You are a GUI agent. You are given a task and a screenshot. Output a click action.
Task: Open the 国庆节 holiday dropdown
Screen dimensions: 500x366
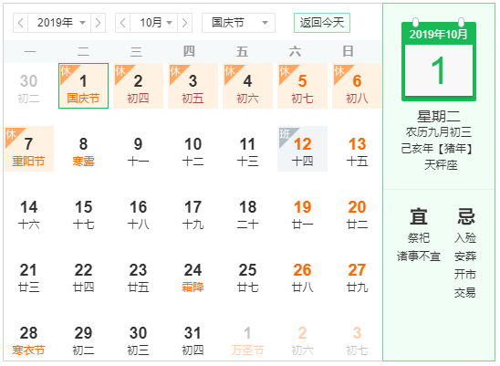pos(238,23)
